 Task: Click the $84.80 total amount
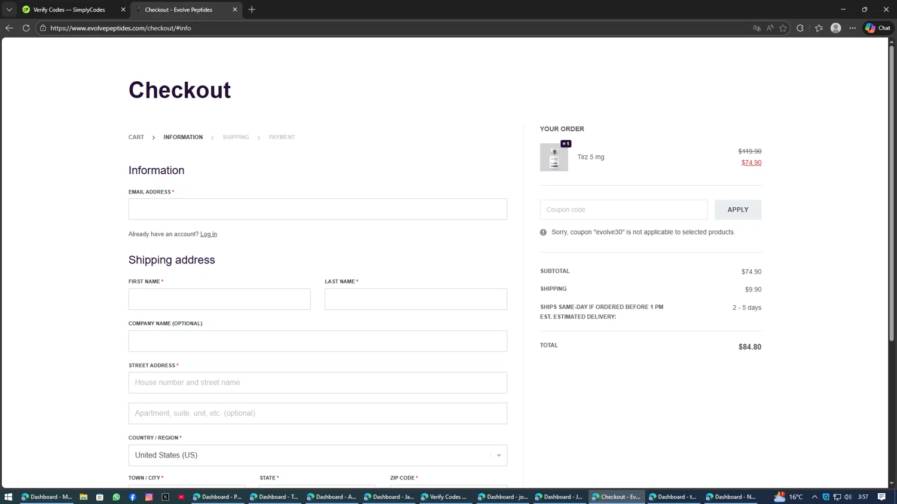click(750, 347)
